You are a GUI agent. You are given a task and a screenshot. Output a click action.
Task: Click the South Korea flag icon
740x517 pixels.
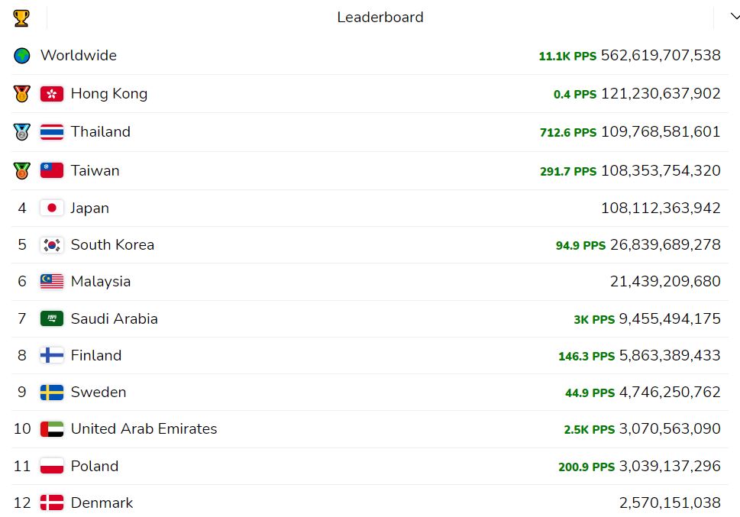pyautogui.click(x=52, y=245)
